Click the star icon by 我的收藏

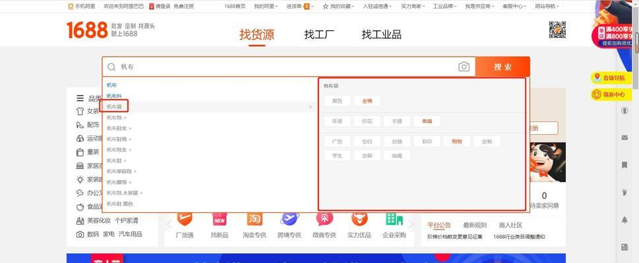point(326,6)
